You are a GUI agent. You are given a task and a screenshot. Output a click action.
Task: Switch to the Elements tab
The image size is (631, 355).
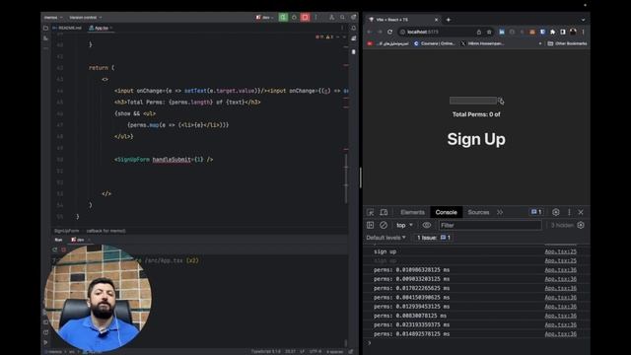click(412, 212)
